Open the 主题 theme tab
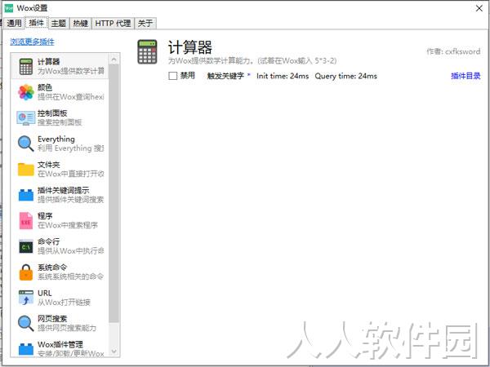490x367 pixels. point(59,23)
